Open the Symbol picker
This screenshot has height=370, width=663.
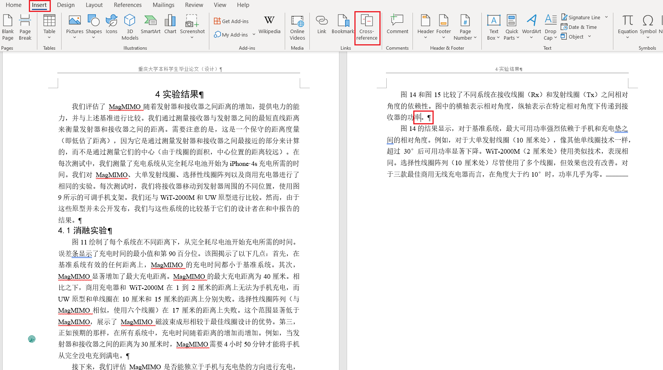tap(648, 27)
